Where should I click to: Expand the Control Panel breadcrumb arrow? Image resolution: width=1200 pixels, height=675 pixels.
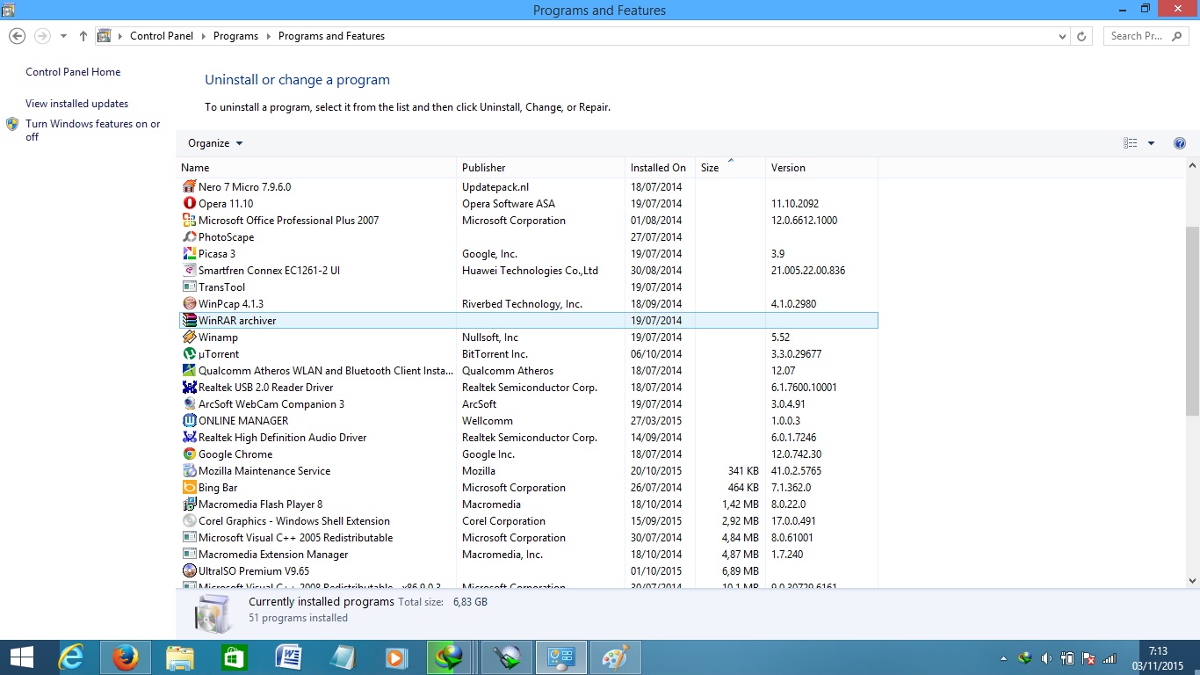pos(203,36)
